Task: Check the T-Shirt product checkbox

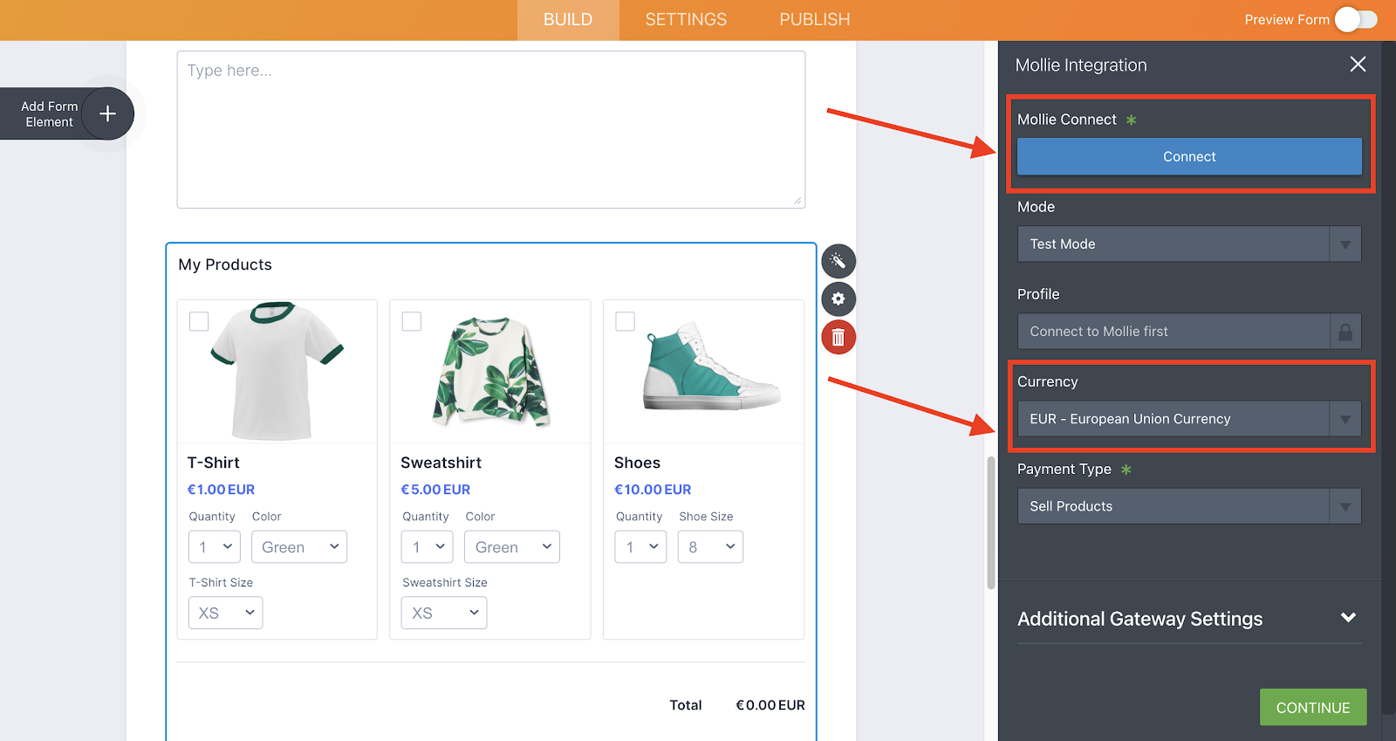Action: [199, 321]
